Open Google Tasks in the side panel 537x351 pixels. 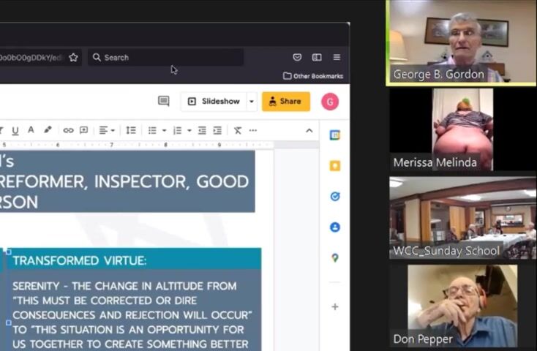click(334, 197)
